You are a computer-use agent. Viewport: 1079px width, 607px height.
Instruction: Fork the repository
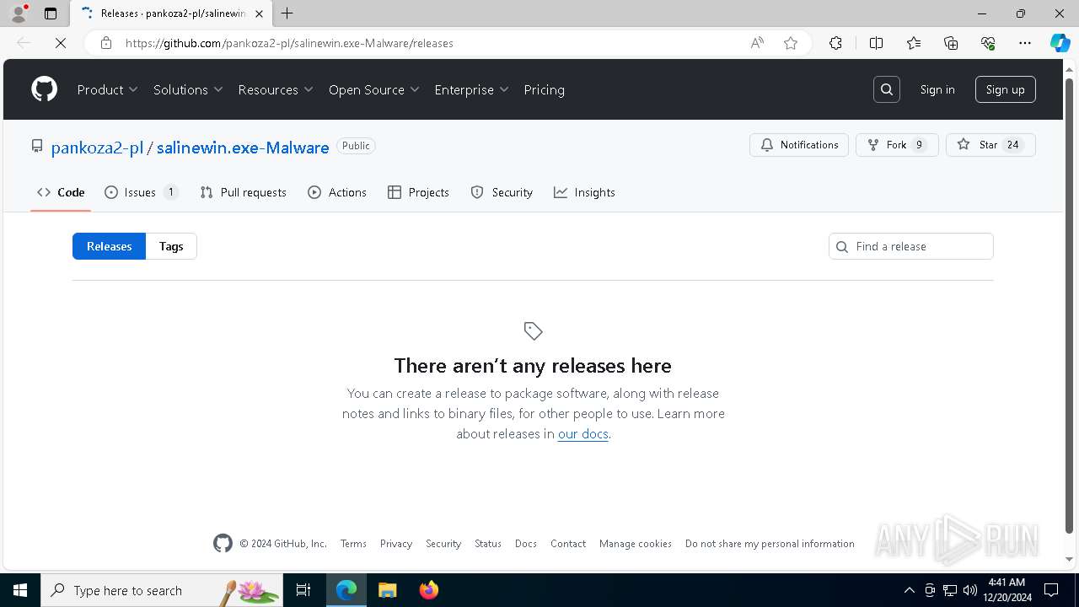point(897,145)
